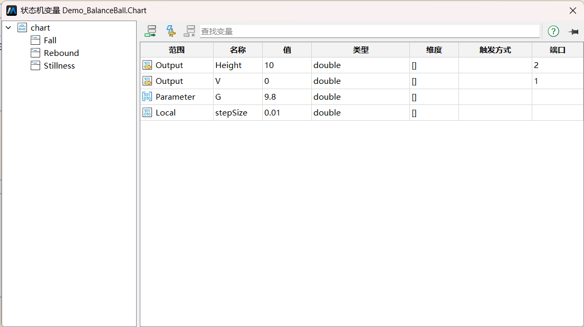The height and width of the screenshot is (327, 584).
Task: Pin the window with the pin icon
Action: point(573,32)
